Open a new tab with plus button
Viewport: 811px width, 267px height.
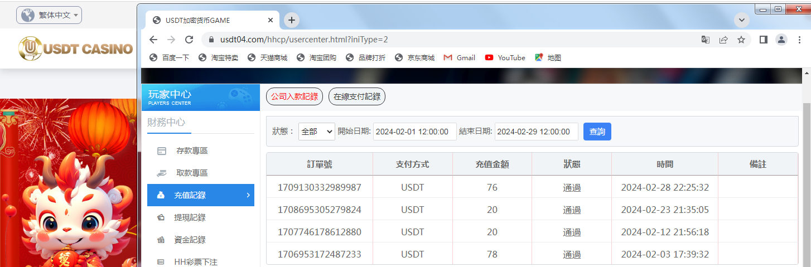(291, 21)
